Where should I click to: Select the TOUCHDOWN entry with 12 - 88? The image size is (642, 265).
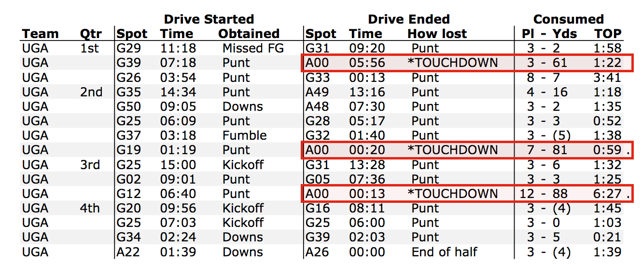pyautogui.click(x=453, y=194)
